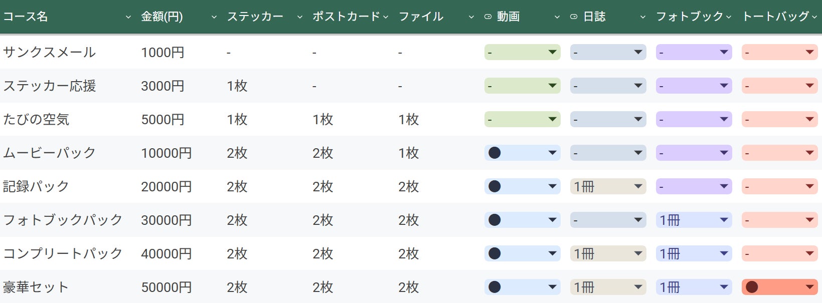This screenshot has height=303, width=822.
Task: Open the ファイル column filter arrow
Action: pos(471,17)
